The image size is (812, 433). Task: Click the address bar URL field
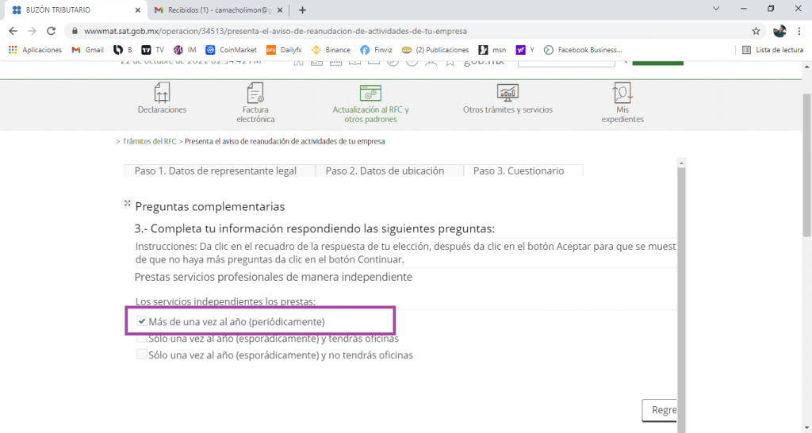point(414,31)
